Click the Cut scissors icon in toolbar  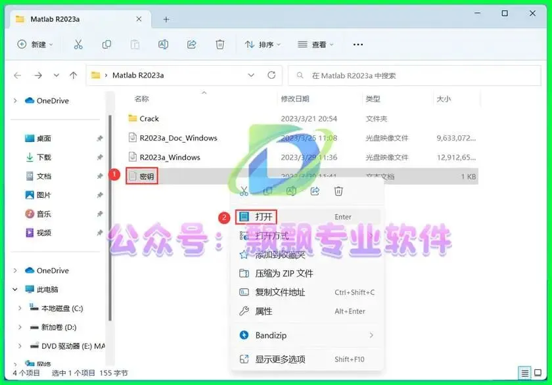point(78,44)
